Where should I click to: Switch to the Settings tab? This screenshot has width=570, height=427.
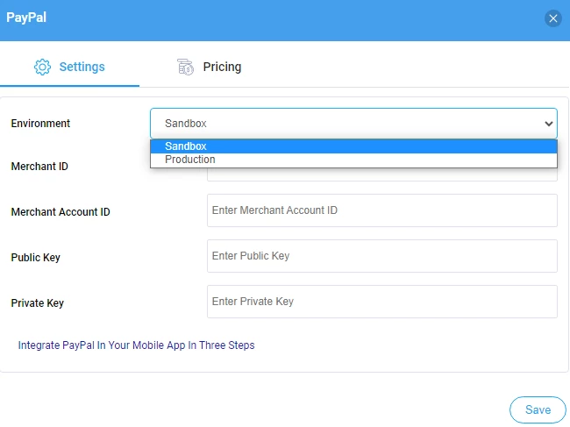coord(69,67)
